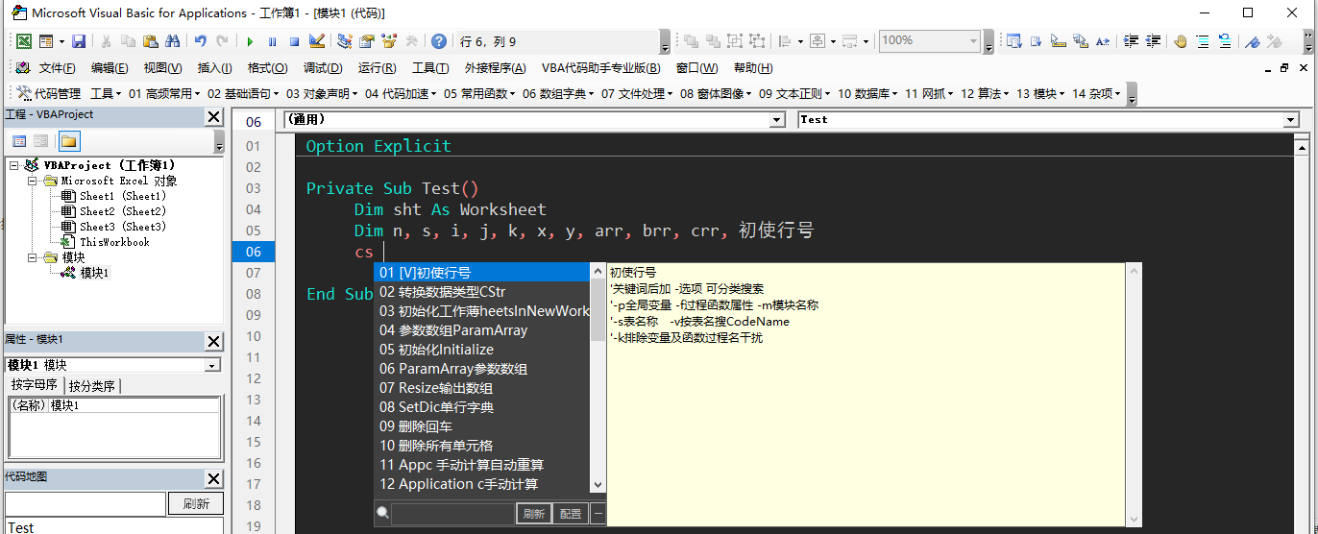Expand the 01 高频常用 dropdown
This screenshot has height=534, width=1318.
click(x=164, y=93)
